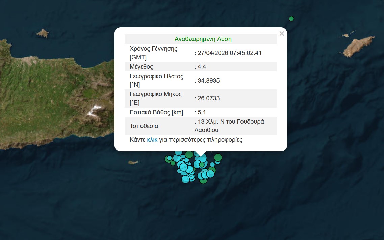Select the large green marker right of the cluster
Screen dimensions: 384x240
(x=218, y=157)
